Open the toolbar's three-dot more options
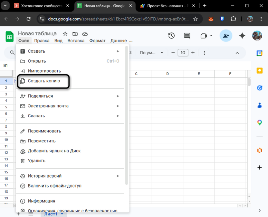Image resolution: width=268 pixels, height=217 pixels. (204, 53)
